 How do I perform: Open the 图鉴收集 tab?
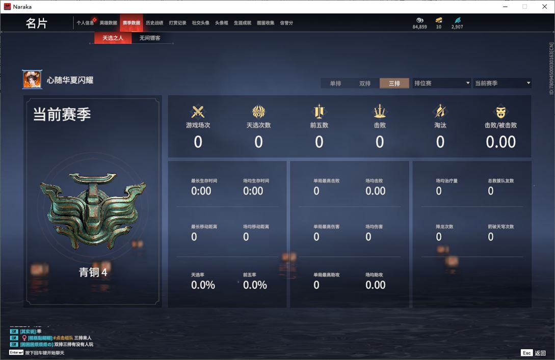click(x=266, y=23)
